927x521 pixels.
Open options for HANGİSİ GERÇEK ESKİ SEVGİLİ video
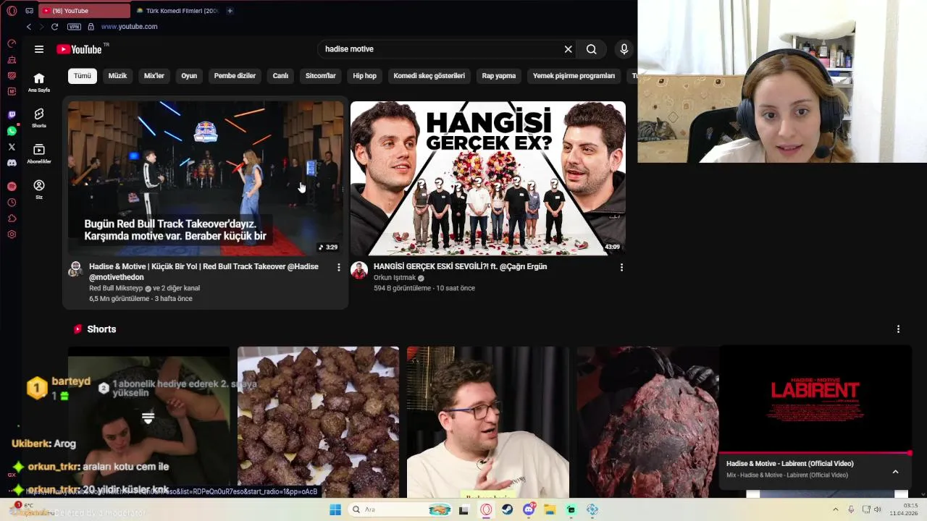click(x=621, y=267)
